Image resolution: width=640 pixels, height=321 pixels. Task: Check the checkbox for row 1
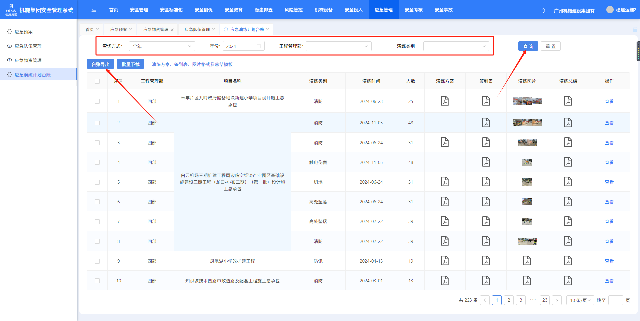97,101
